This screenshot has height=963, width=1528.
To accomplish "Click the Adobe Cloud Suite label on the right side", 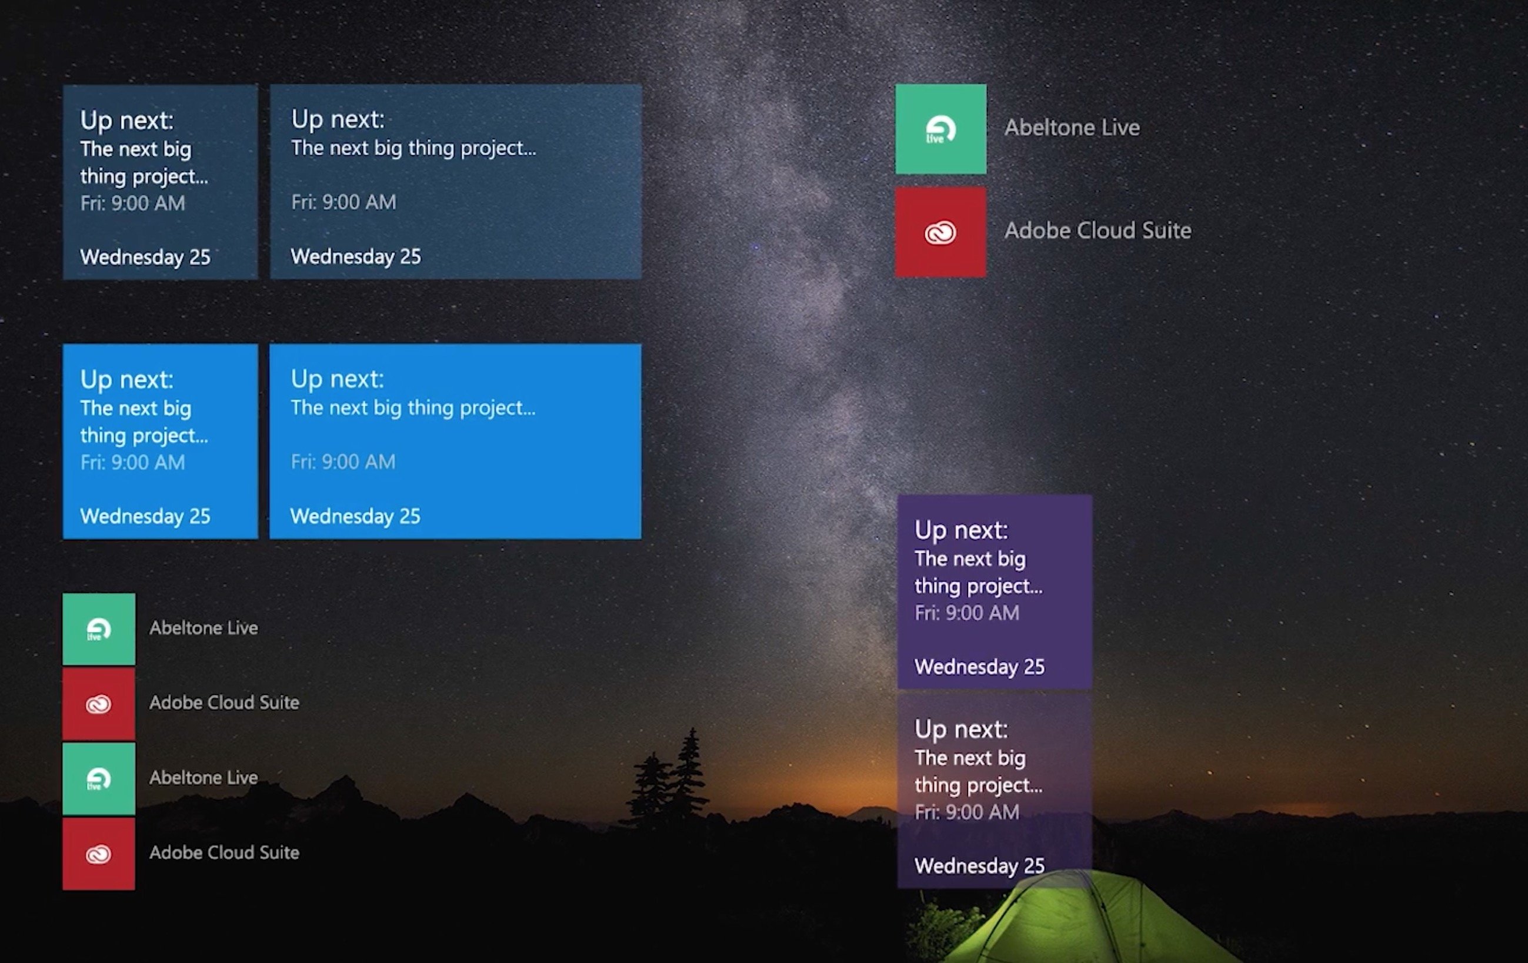I will [1099, 230].
